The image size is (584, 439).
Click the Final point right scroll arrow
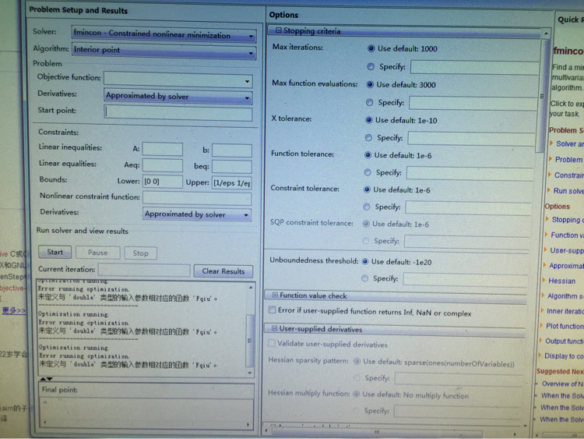tap(248, 424)
